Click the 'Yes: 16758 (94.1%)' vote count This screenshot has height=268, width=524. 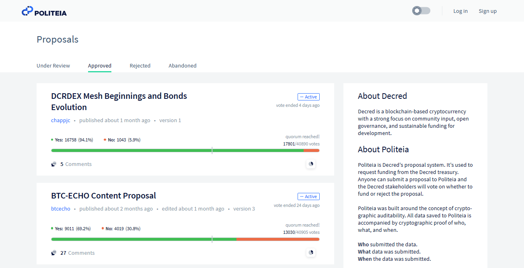coord(72,140)
